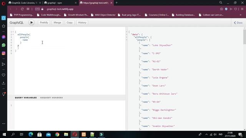Open Instagram in the sidebar

(3, 53)
